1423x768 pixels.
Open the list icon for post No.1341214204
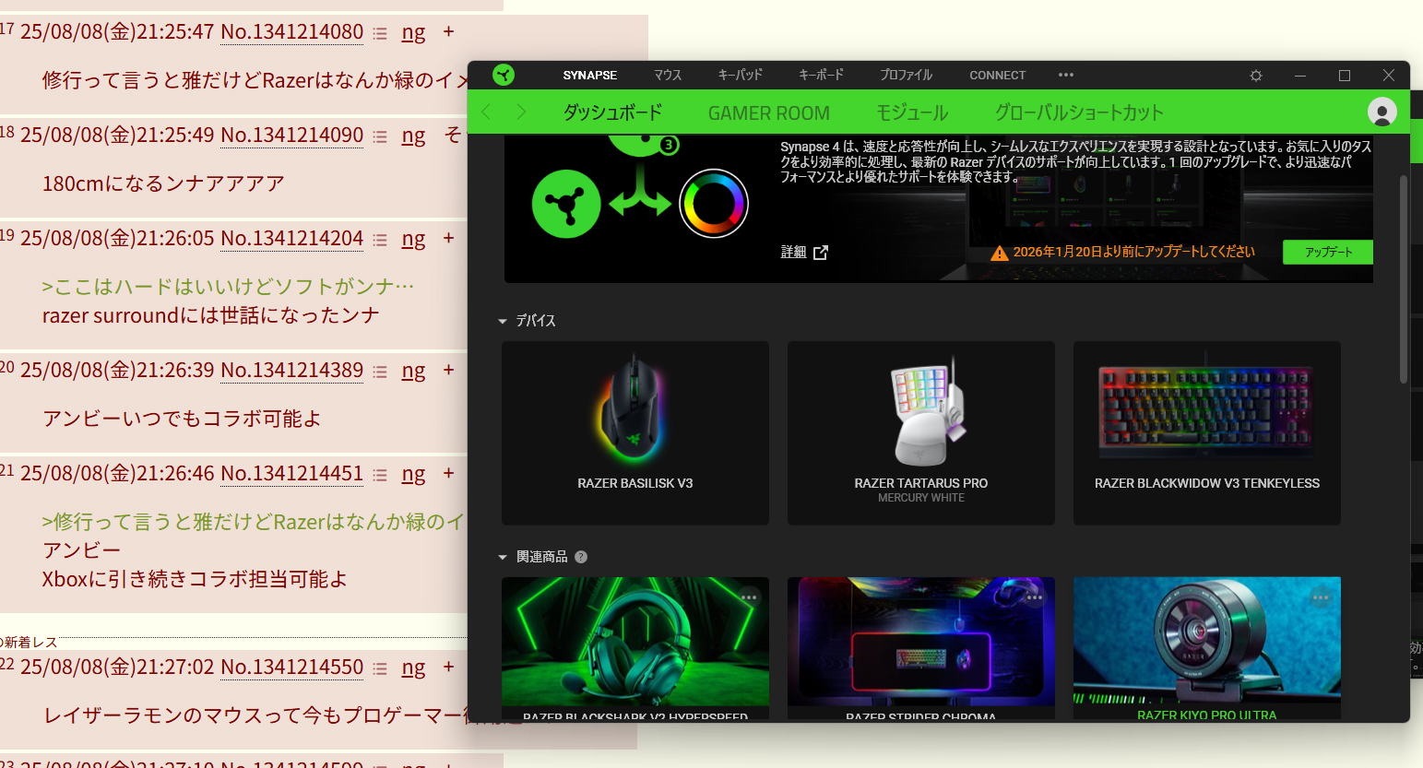(x=380, y=240)
